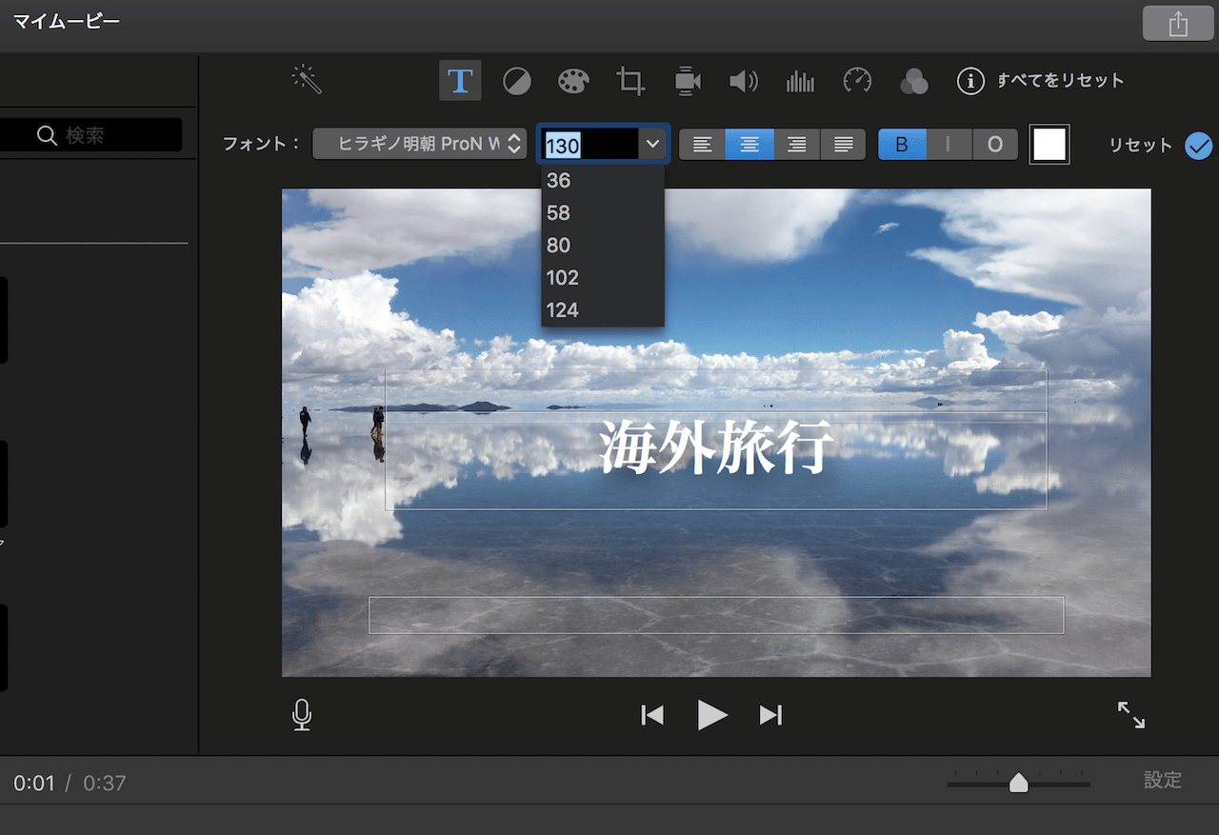This screenshot has width=1219, height=835.
Task: Open the color correction palette icon
Action: pos(573,81)
